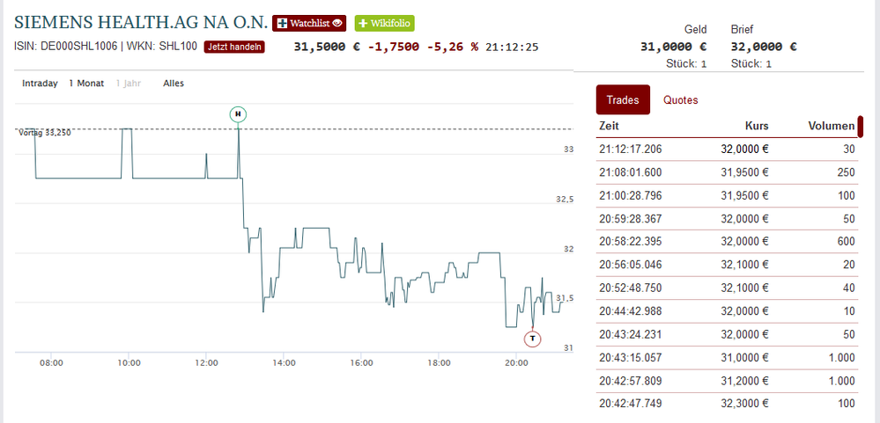
Task: Click the Zeit column header
Action: point(610,126)
